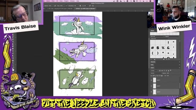Click the zoom-in mountains icon below glyphs

164,60
